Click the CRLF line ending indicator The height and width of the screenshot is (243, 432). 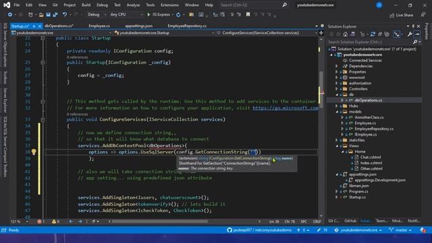(317, 221)
